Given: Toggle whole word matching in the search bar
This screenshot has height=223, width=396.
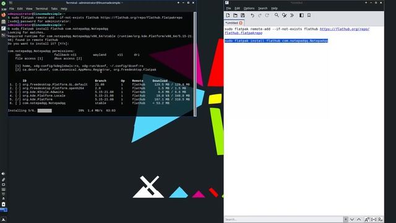Looking at the screenshot, I should click(x=374, y=219).
